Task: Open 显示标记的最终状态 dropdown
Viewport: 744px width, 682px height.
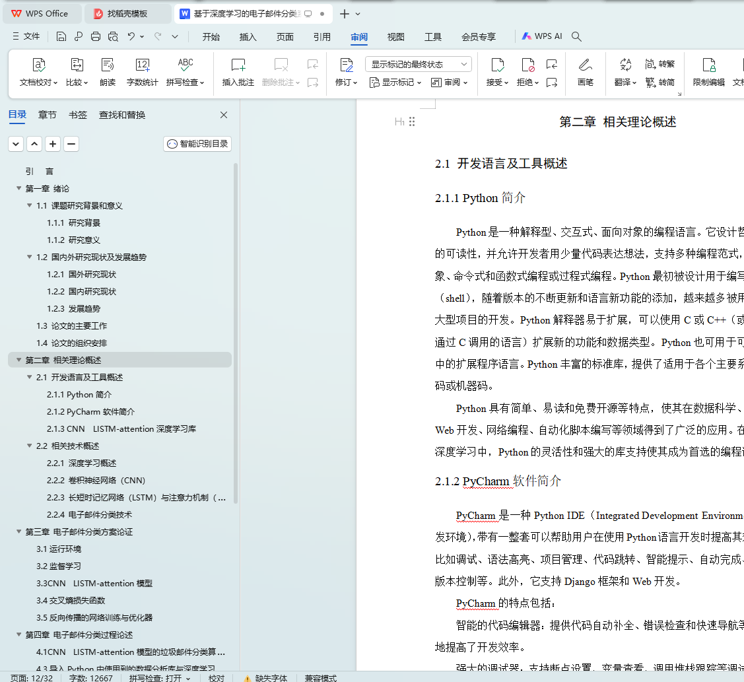Action: (419, 64)
